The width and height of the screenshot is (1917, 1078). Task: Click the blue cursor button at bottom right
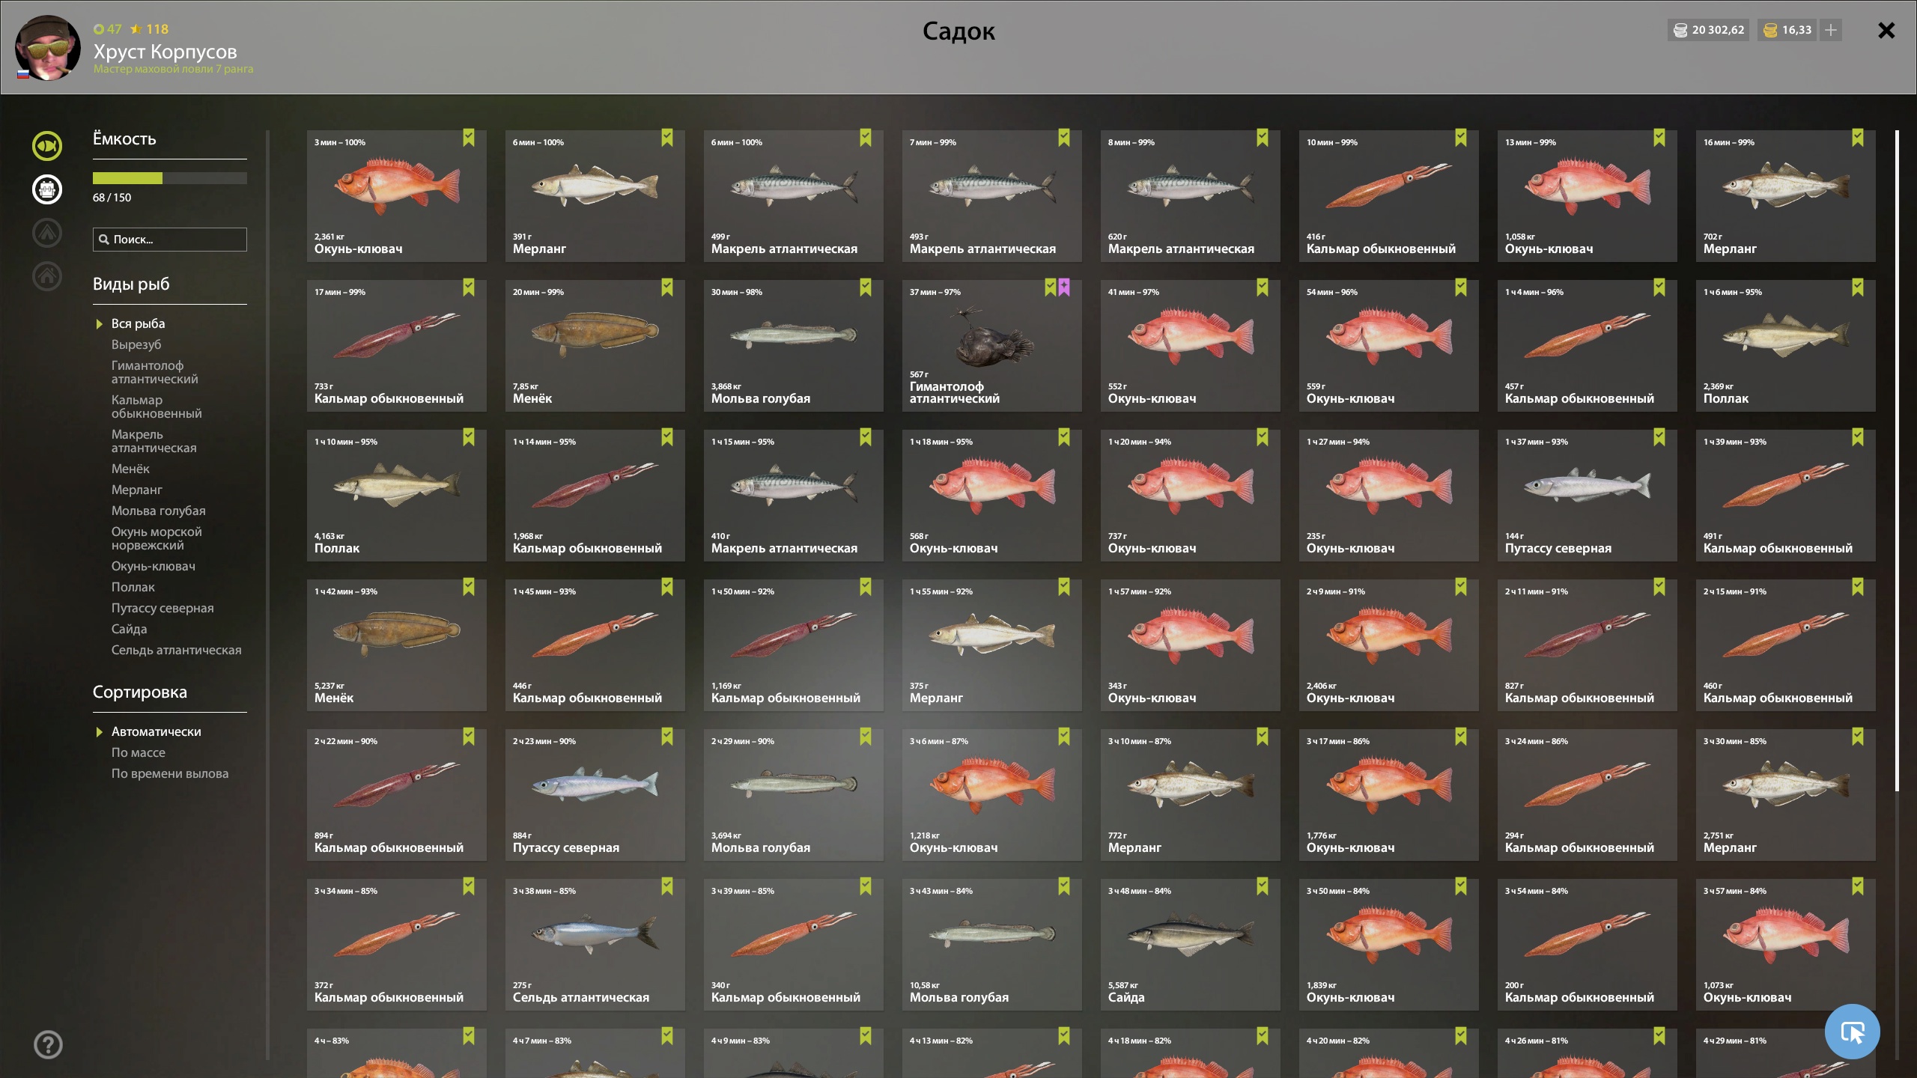[1852, 1032]
